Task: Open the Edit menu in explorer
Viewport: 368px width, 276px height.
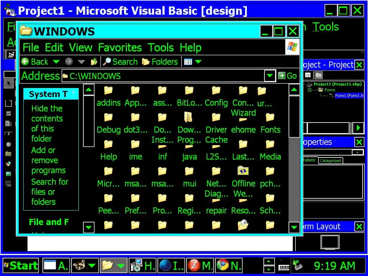Action: tap(54, 47)
